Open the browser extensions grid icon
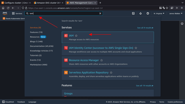 pyautogui.click(x=160, y=8)
